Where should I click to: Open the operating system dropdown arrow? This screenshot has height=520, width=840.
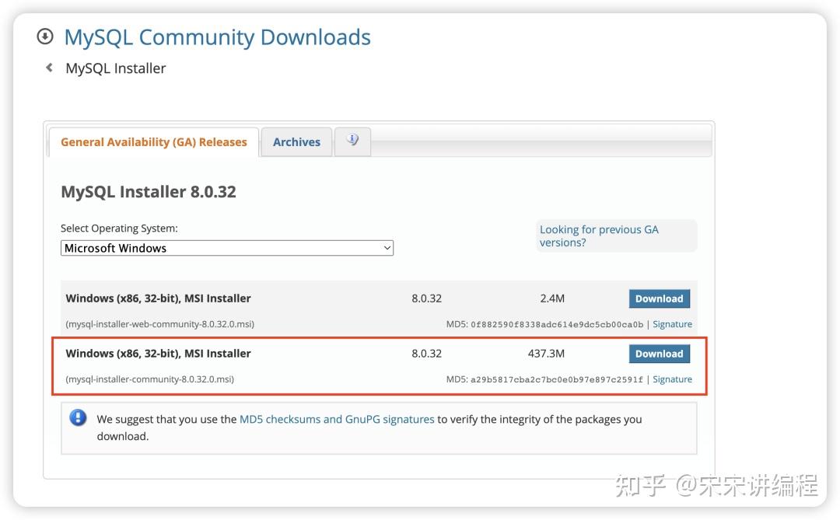tap(387, 247)
